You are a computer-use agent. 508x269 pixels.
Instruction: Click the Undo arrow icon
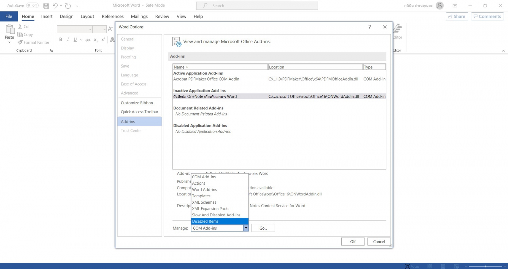pos(55,6)
